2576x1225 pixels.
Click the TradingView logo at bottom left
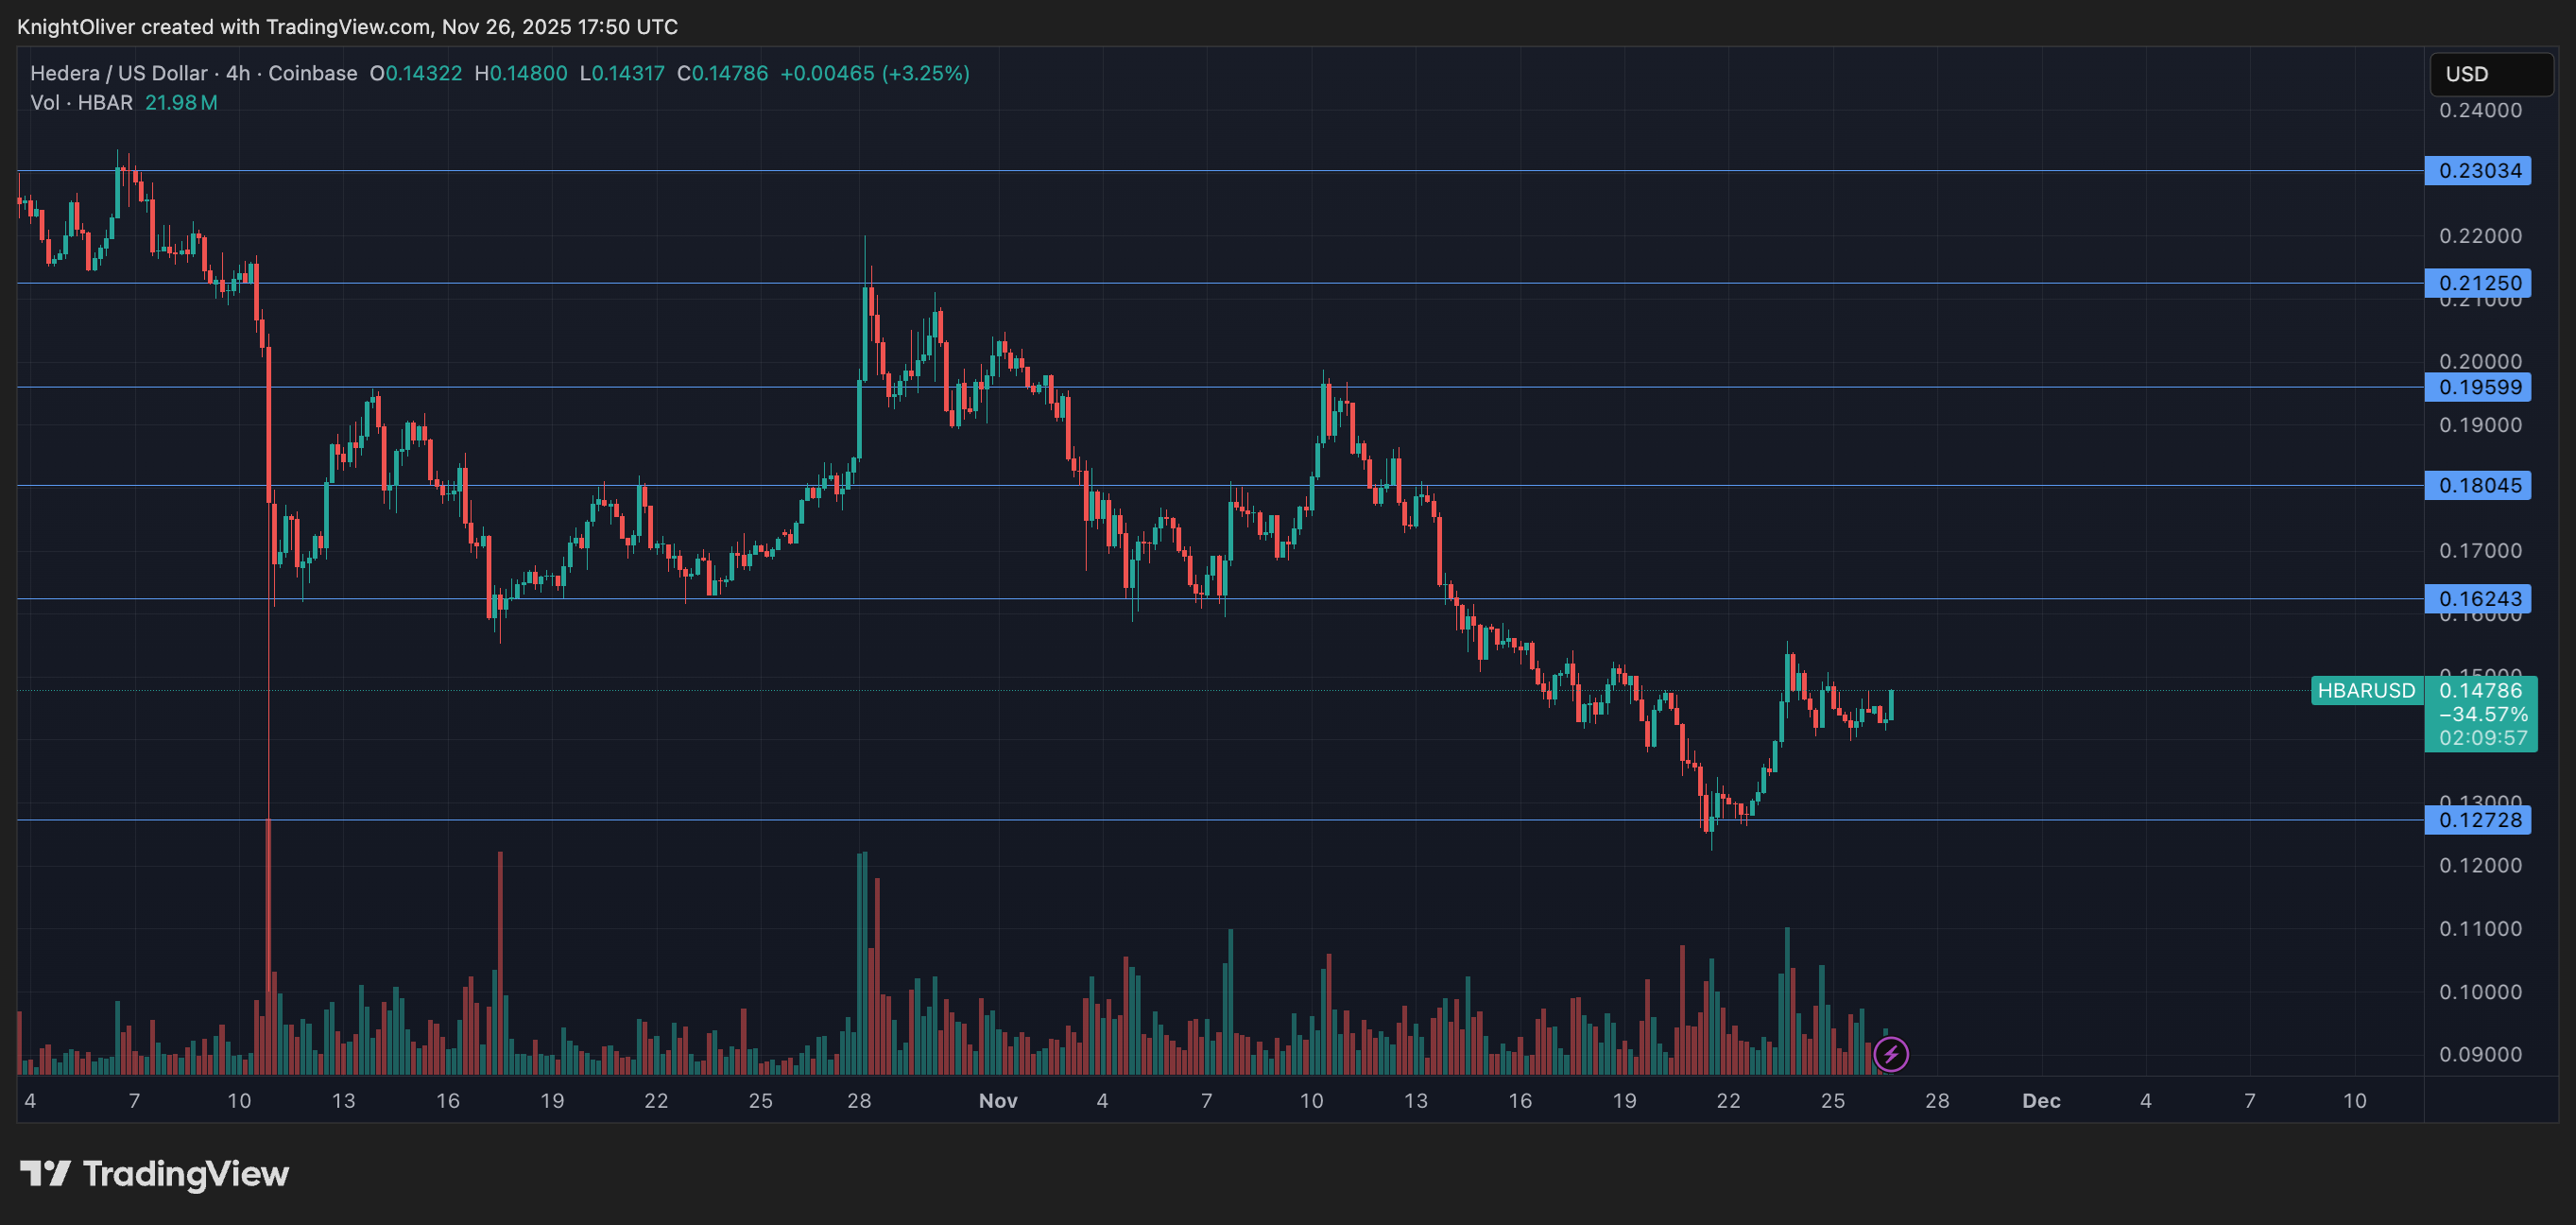click(155, 1173)
